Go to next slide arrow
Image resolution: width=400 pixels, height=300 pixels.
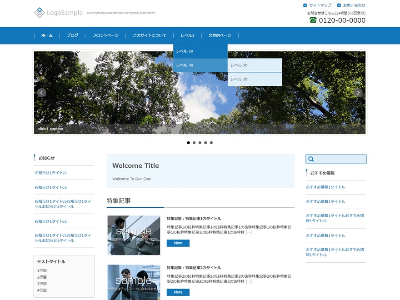coord(358,93)
